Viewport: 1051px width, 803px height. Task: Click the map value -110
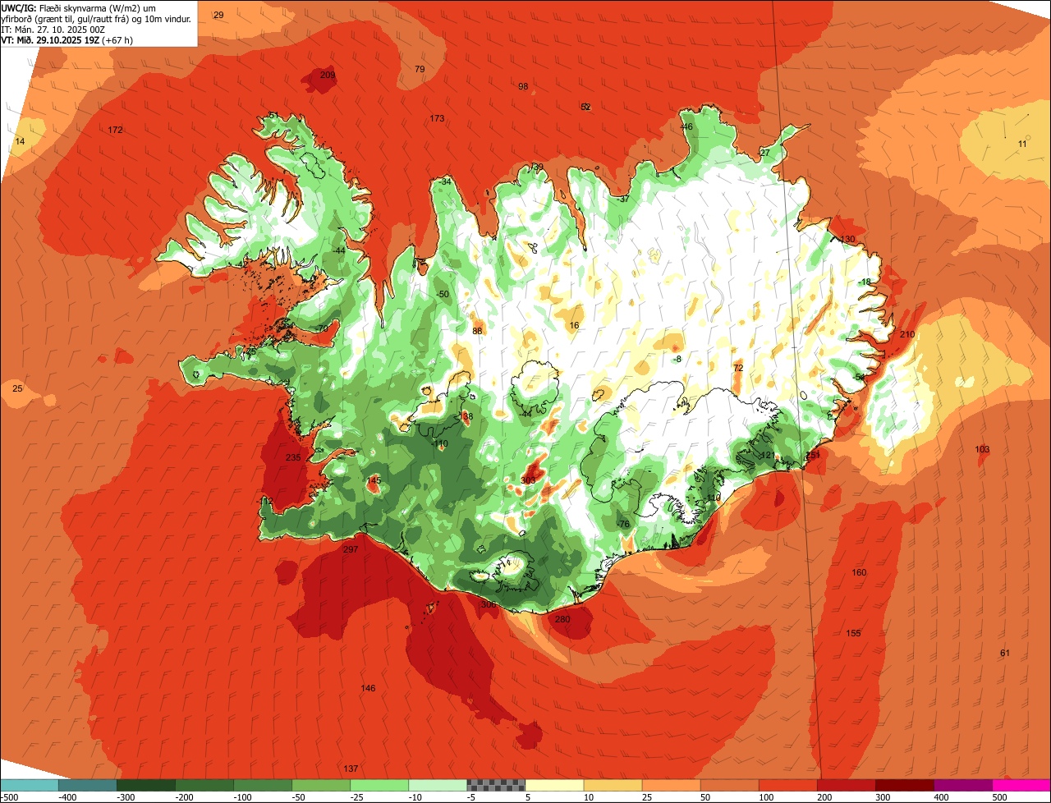439,443
